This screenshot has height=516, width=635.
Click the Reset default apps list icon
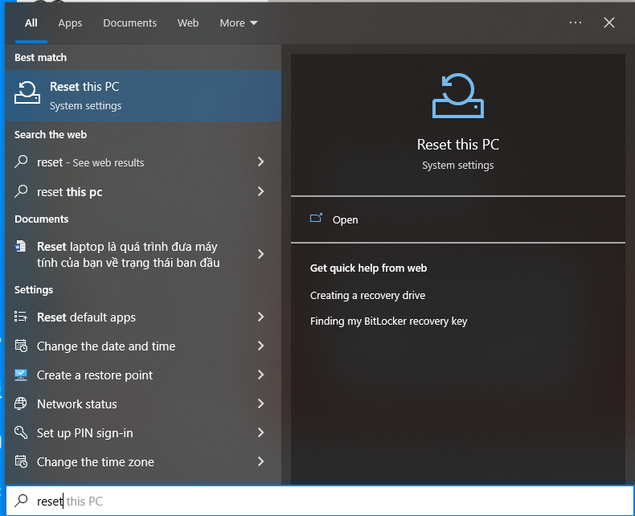click(21, 317)
